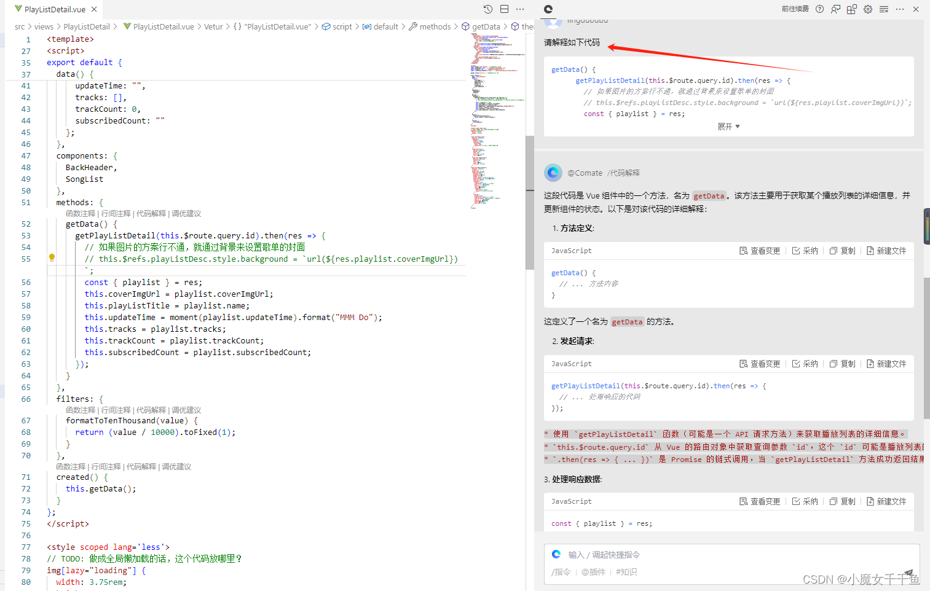This screenshot has width=930, height=591.
Task: Click 查看变更 in getPlayListDetail code block
Action: pyautogui.click(x=760, y=364)
